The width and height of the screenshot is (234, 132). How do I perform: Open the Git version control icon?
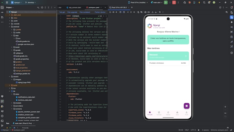pyautogui.click(x=2, y=126)
